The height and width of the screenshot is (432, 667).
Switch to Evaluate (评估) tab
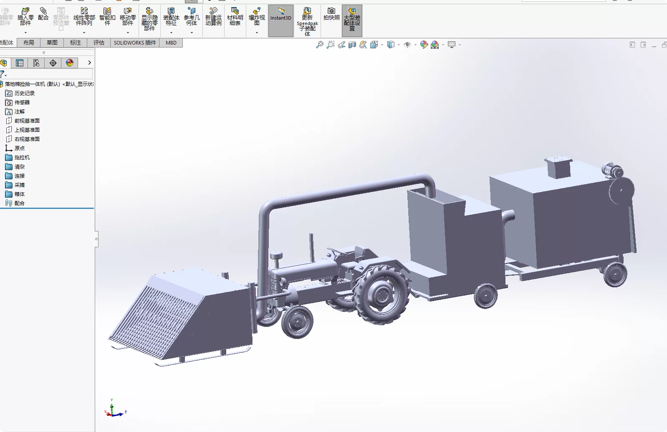click(x=99, y=43)
